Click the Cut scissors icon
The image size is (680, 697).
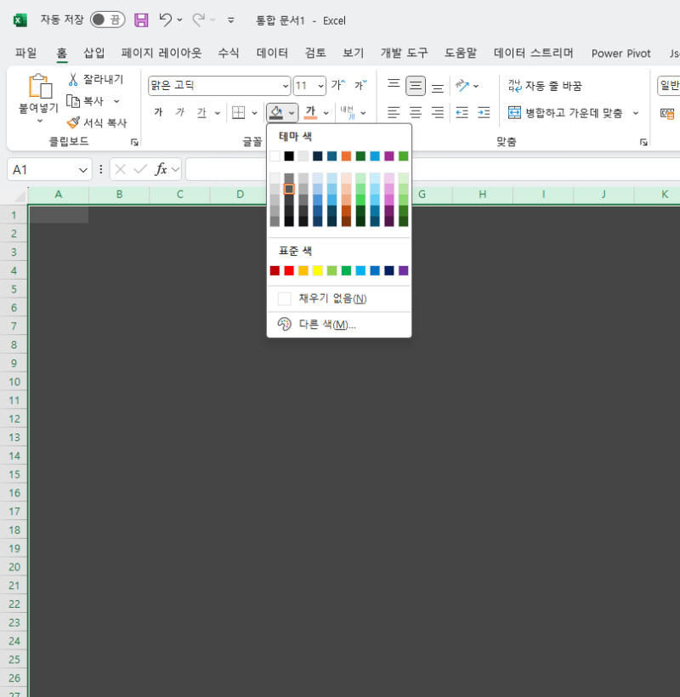tap(73, 80)
